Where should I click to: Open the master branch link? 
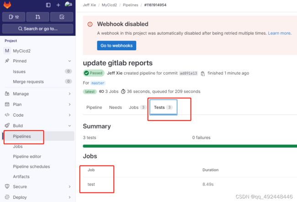pyautogui.click(x=98, y=83)
